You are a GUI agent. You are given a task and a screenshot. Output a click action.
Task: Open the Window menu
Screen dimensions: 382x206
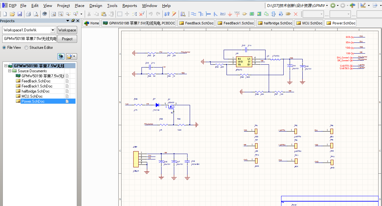[149, 5]
